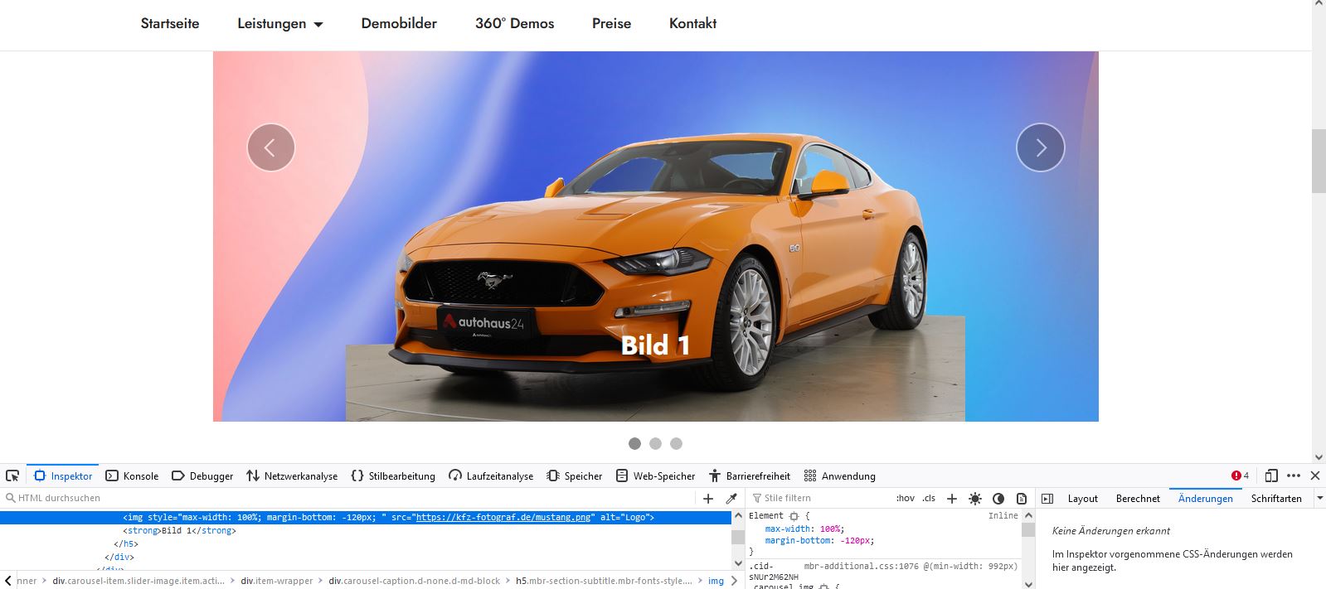The height and width of the screenshot is (589, 1326).
Task: Switch to the Schriftarten tab
Action: tap(1276, 498)
